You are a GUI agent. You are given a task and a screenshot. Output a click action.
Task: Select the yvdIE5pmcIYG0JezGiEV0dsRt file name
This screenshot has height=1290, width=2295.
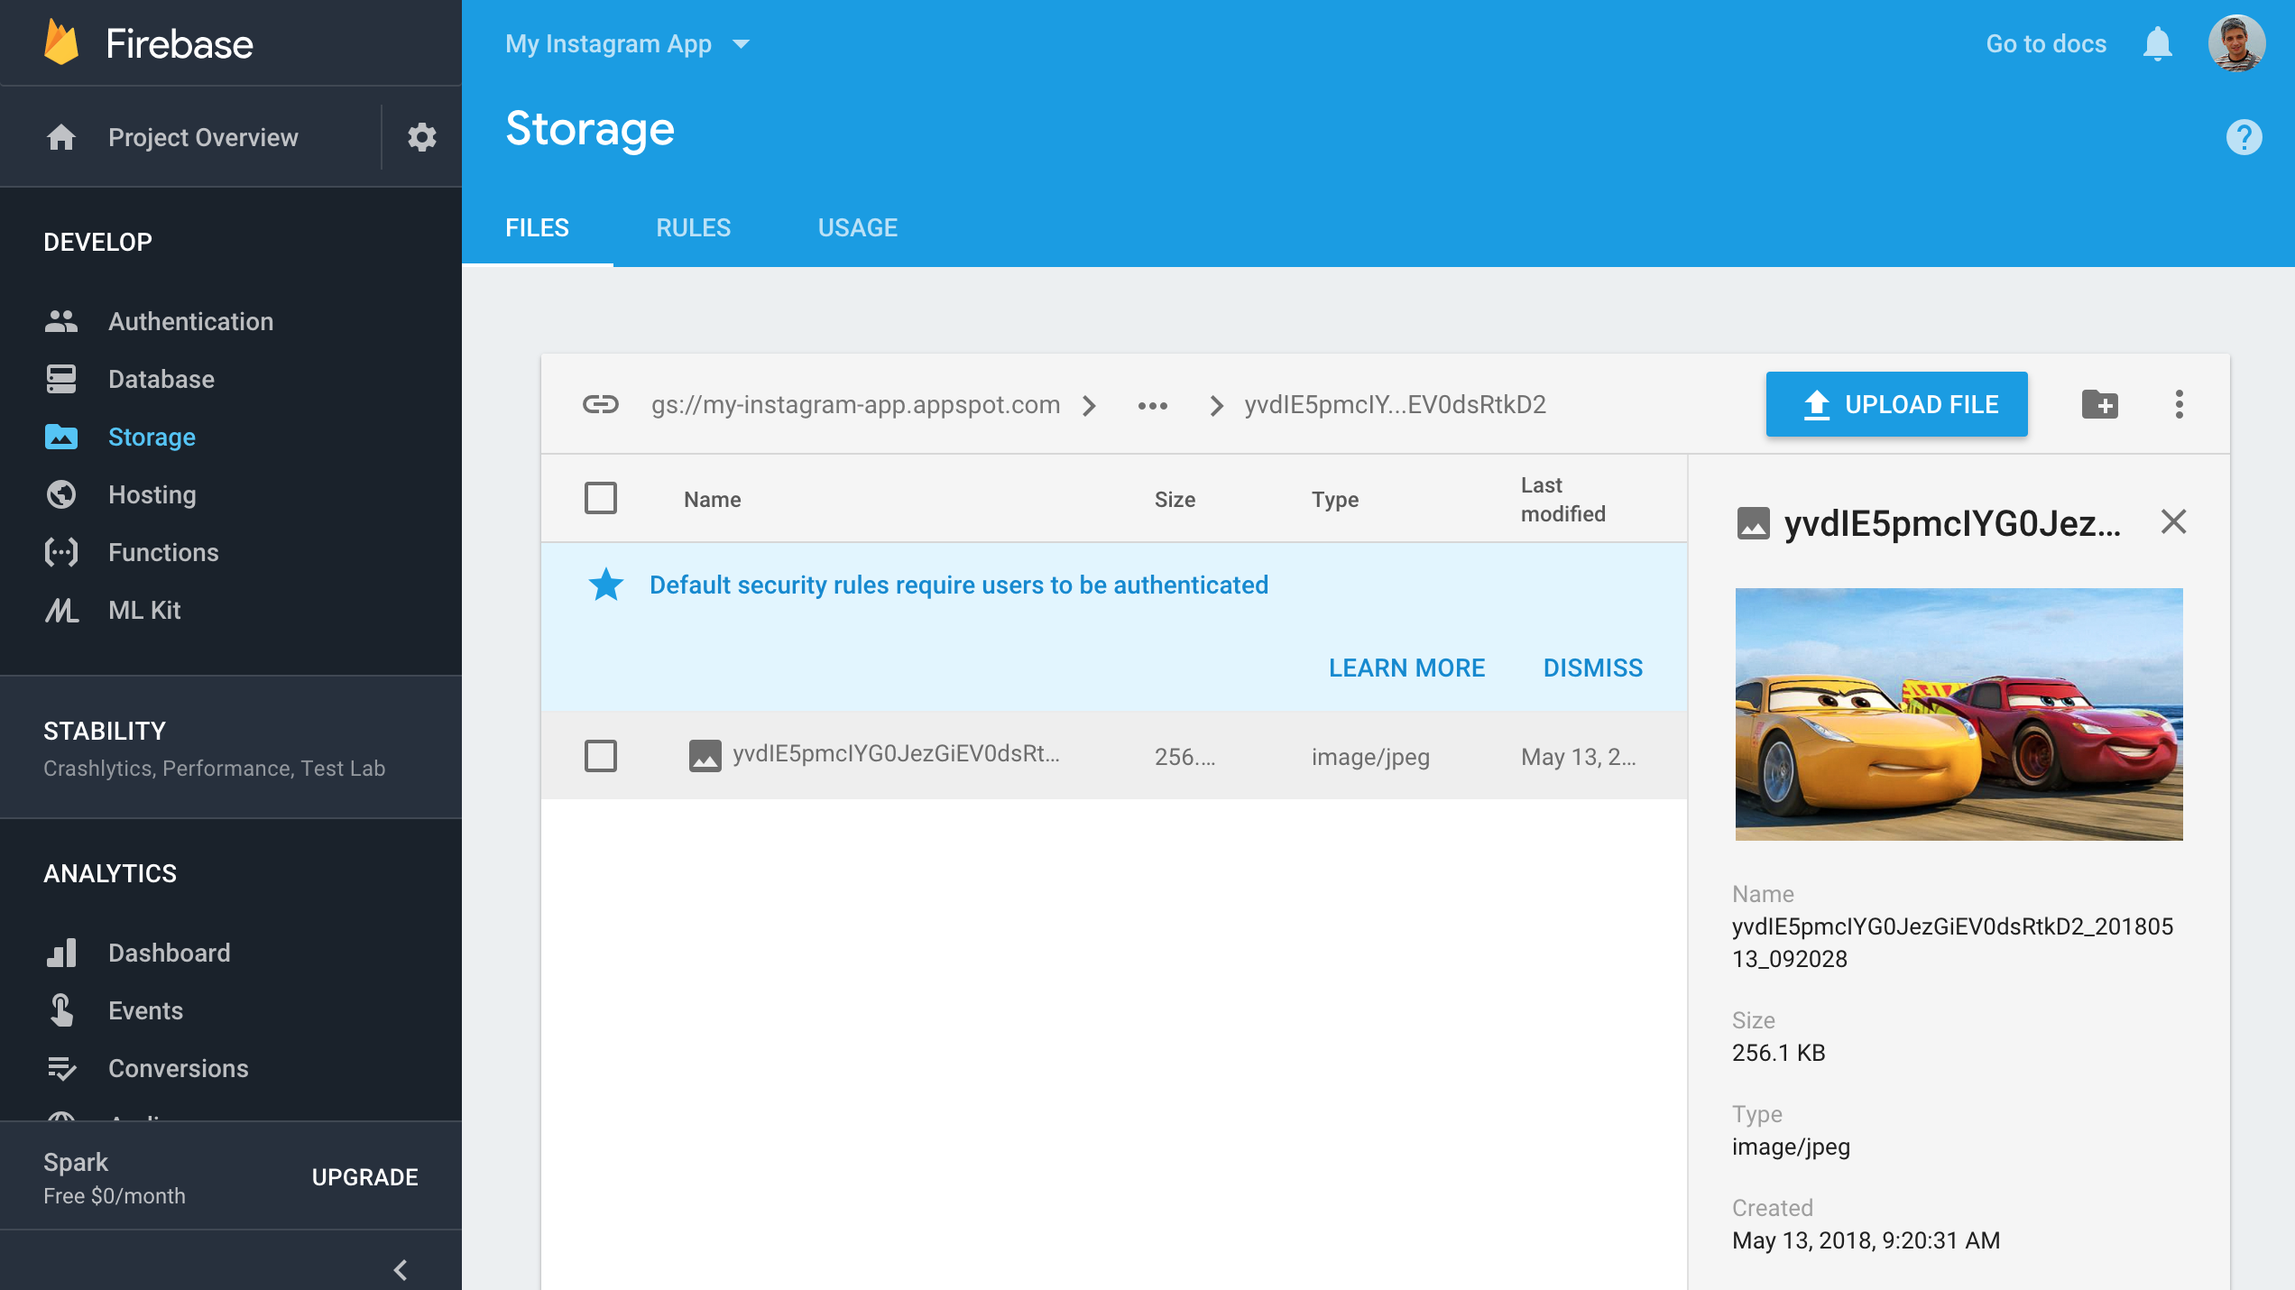click(x=897, y=754)
